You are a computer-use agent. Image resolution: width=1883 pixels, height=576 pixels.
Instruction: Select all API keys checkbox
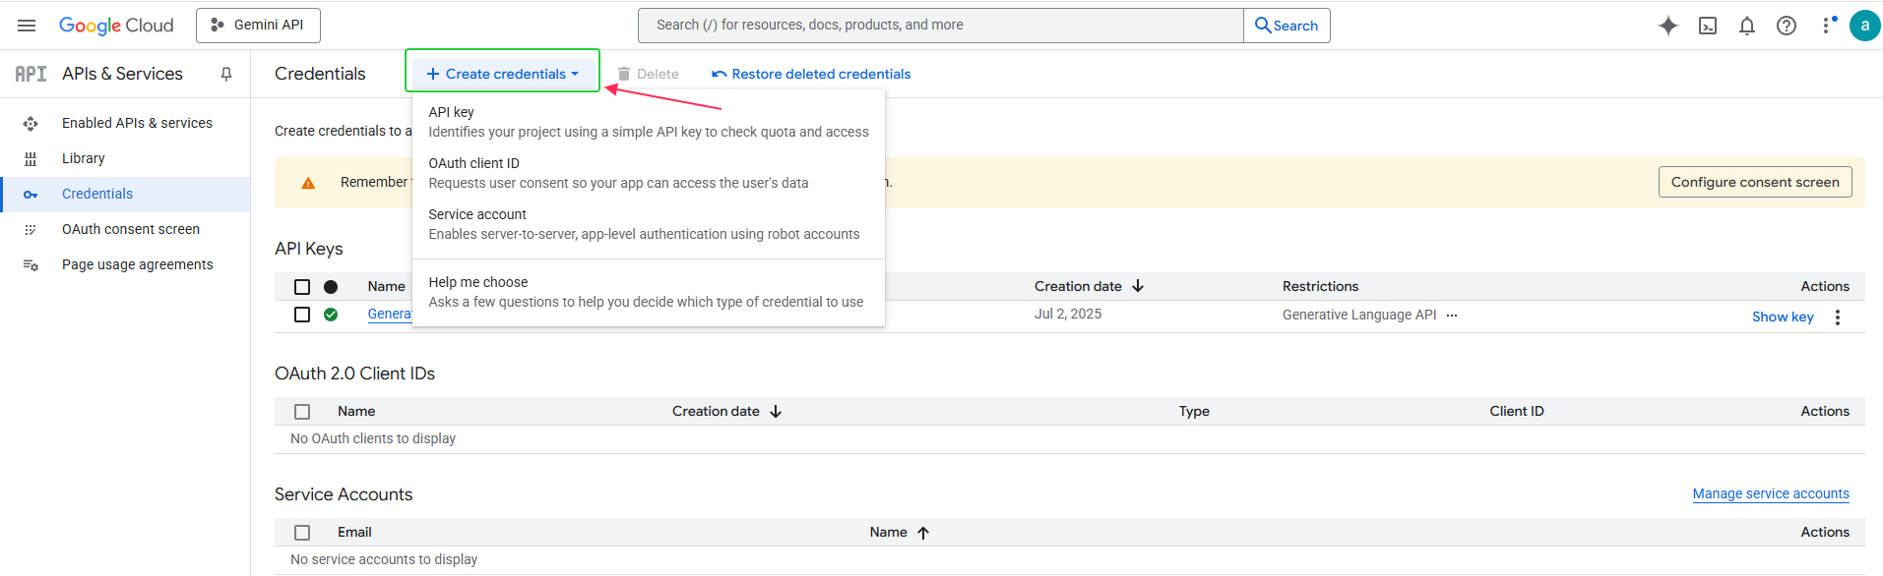pyautogui.click(x=302, y=287)
